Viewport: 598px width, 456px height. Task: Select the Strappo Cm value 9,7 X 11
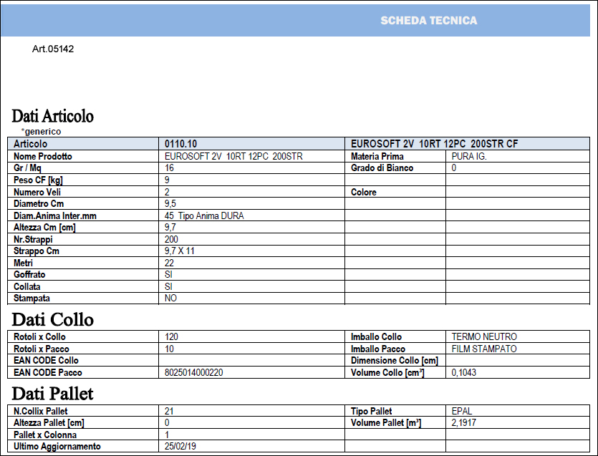click(180, 251)
